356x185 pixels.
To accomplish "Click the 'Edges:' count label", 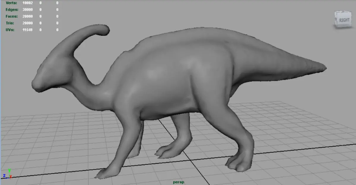I will pyautogui.click(x=12, y=10).
